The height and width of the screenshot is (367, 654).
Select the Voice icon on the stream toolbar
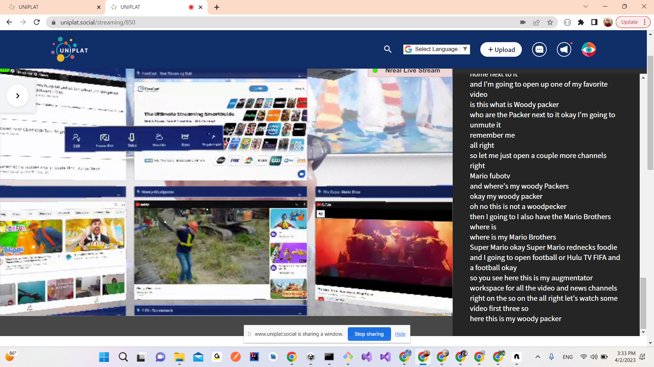pos(132,138)
